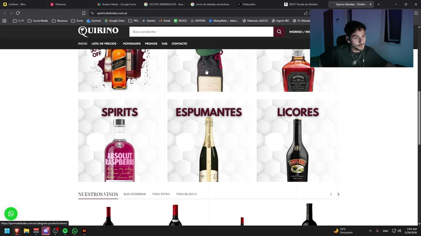The height and width of the screenshot is (236, 421).
Task: Open volume control in system tray
Action: click(399, 231)
